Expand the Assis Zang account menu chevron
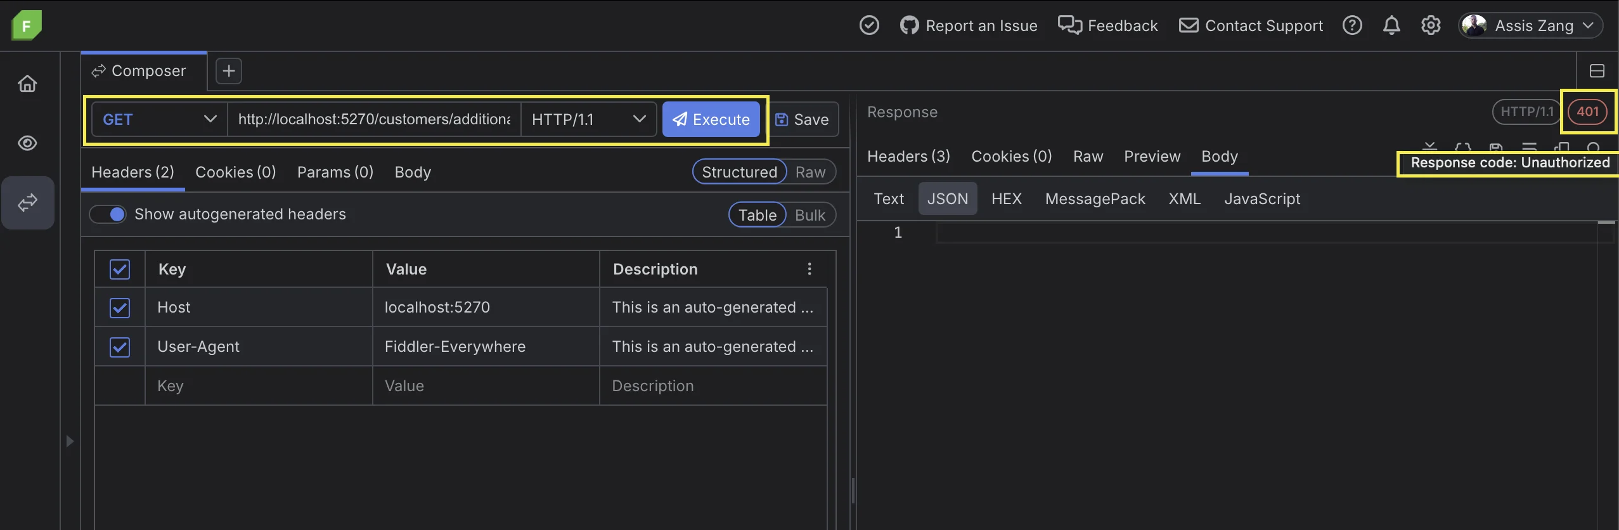Image resolution: width=1619 pixels, height=530 pixels. pos(1588,25)
